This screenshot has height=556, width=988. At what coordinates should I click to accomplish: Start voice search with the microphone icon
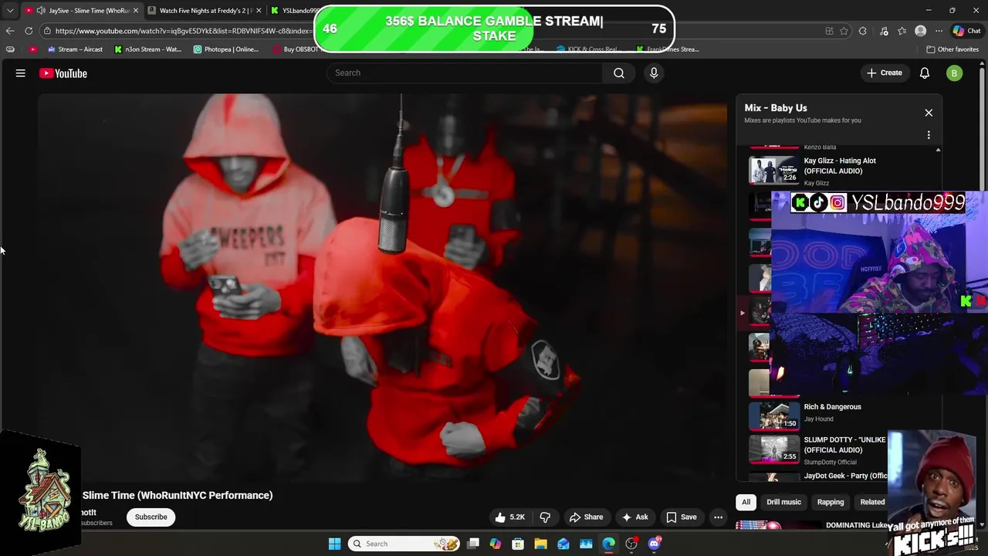(654, 73)
